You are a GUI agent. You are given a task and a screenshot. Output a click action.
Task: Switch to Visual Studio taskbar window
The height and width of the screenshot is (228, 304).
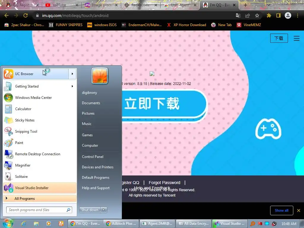tap(230, 224)
